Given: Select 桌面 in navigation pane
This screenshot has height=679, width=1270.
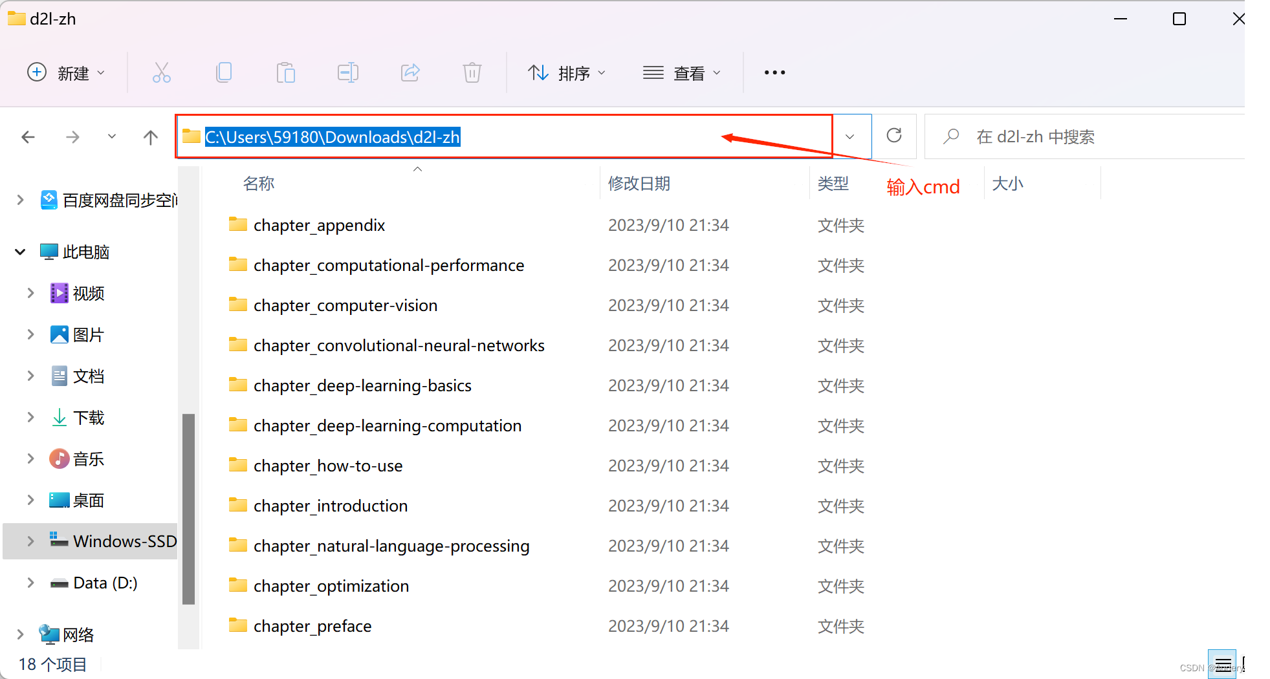Looking at the screenshot, I should tap(77, 500).
